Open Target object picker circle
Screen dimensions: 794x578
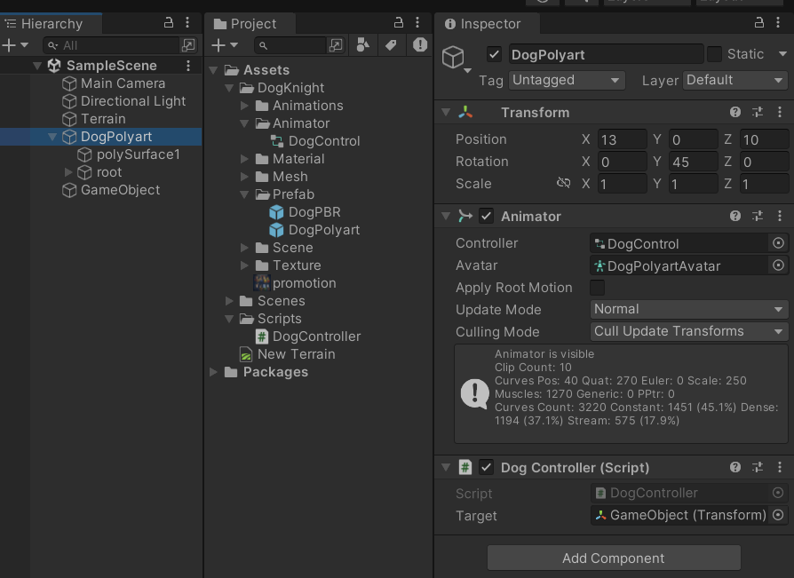[x=778, y=515]
